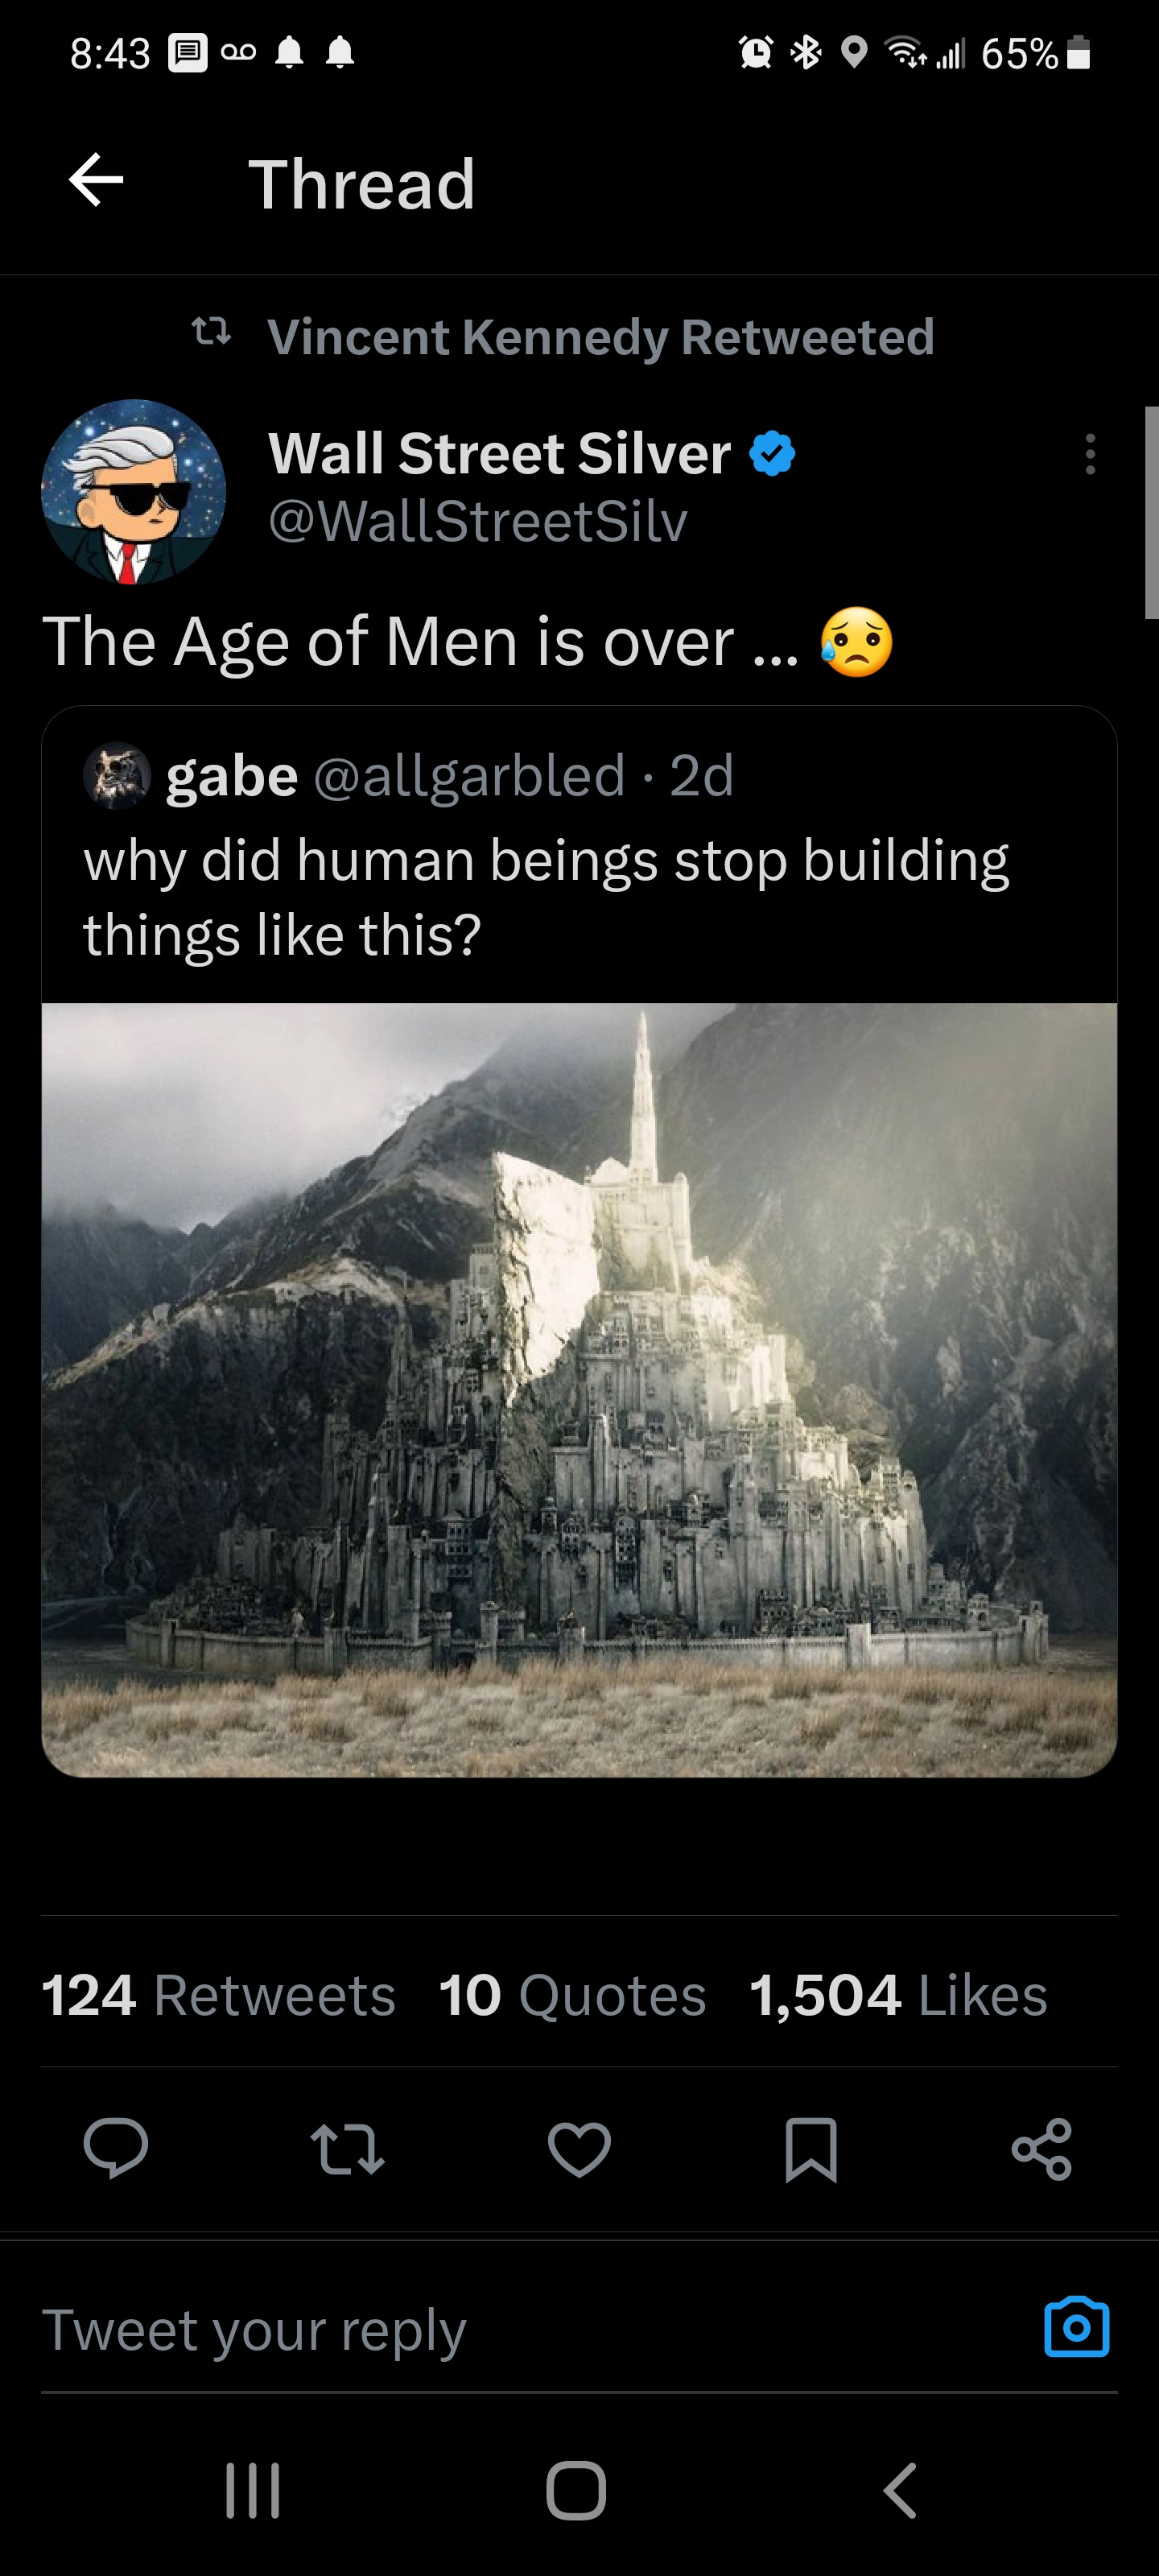
Task: Open Vincent Kennedy Retweeted label
Action: tap(601, 337)
